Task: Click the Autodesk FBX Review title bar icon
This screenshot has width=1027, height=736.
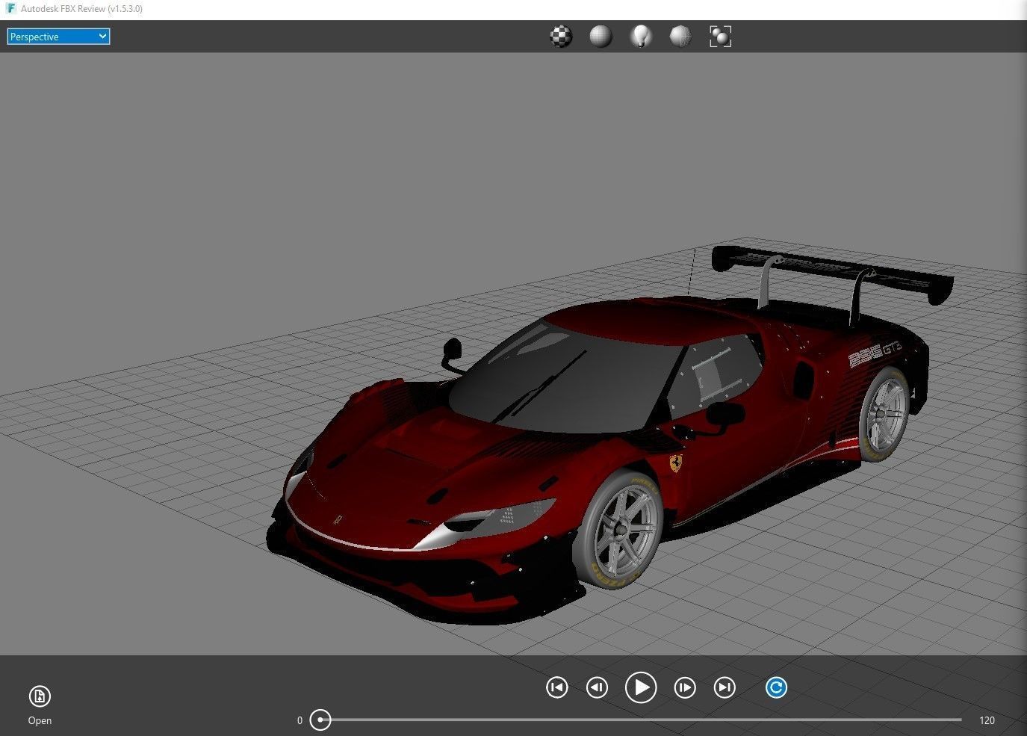Action: point(10,8)
